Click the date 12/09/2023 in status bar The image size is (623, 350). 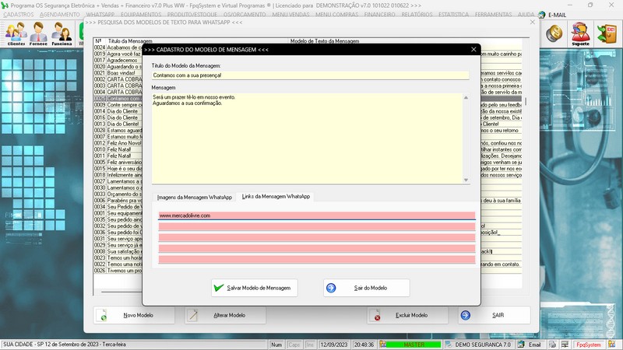[x=334, y=345]
